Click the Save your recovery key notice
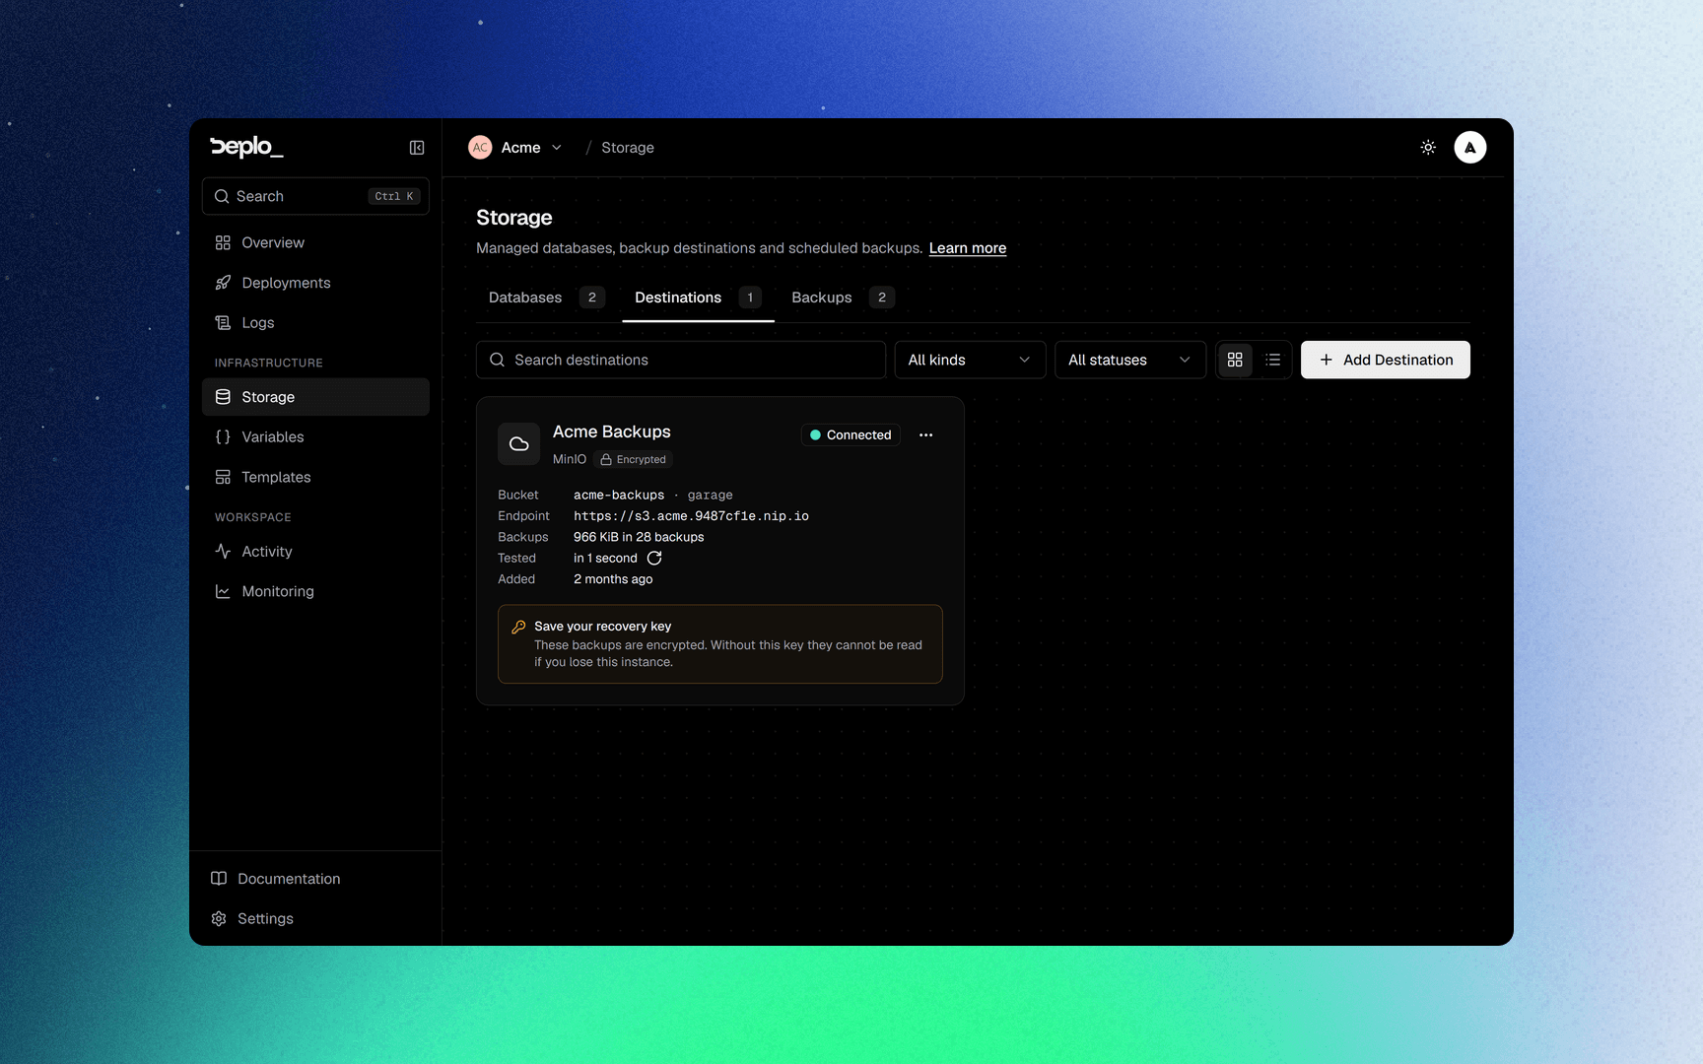Screen dimensions: 1703x1064 pos(720,644)
